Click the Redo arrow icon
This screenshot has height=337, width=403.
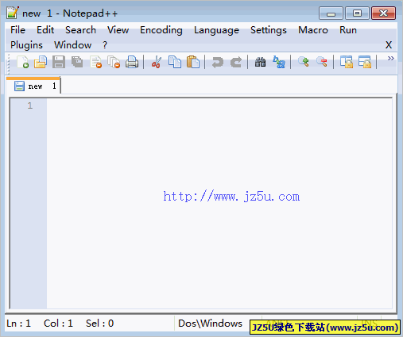[236, 63]
